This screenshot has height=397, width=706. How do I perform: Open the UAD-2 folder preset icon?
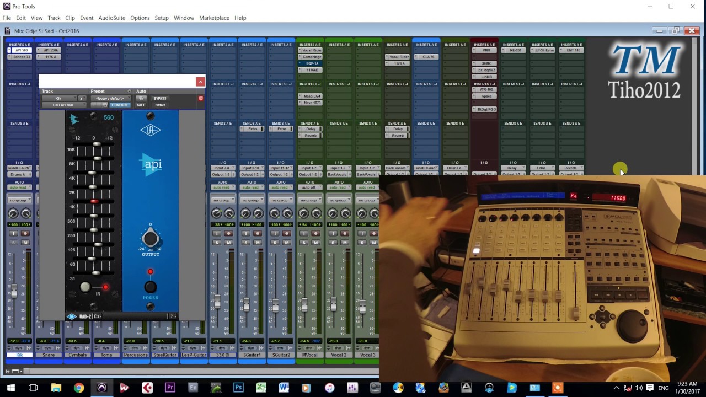(x=97, y=316)
